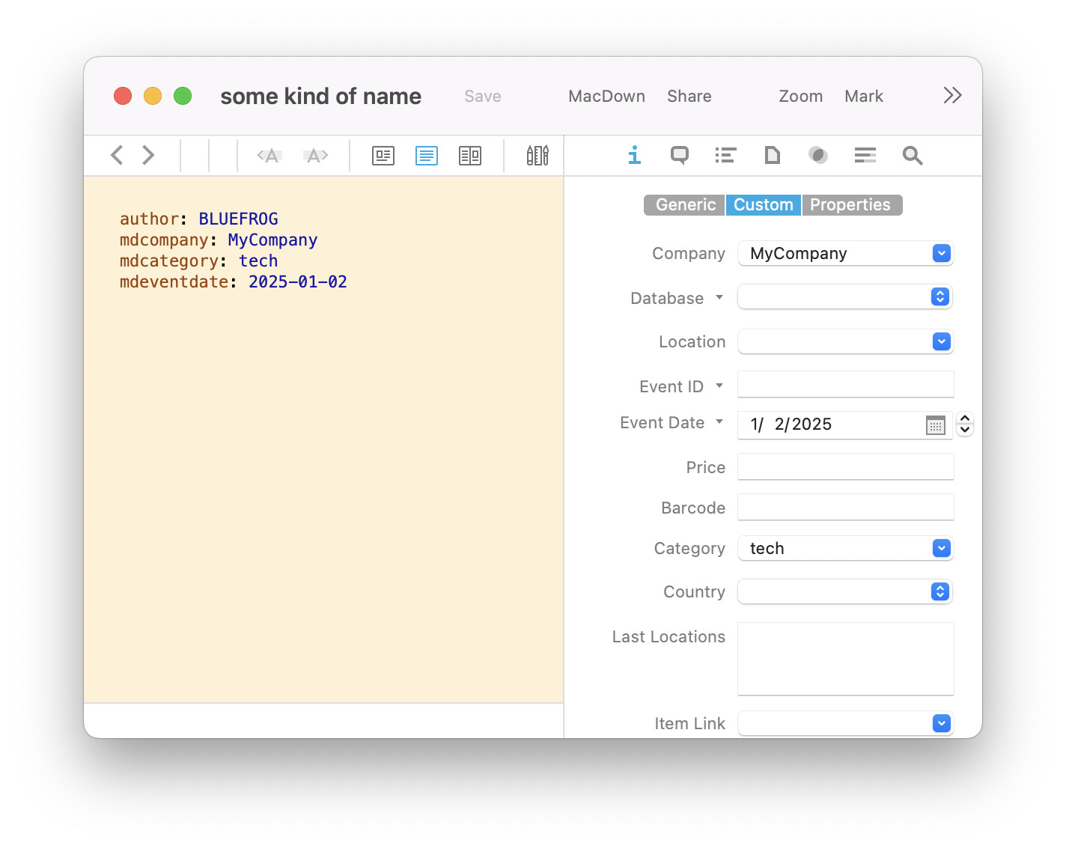Open the Document page inspector
This screenshot has height=849, width=1066.
pos(772,155)
